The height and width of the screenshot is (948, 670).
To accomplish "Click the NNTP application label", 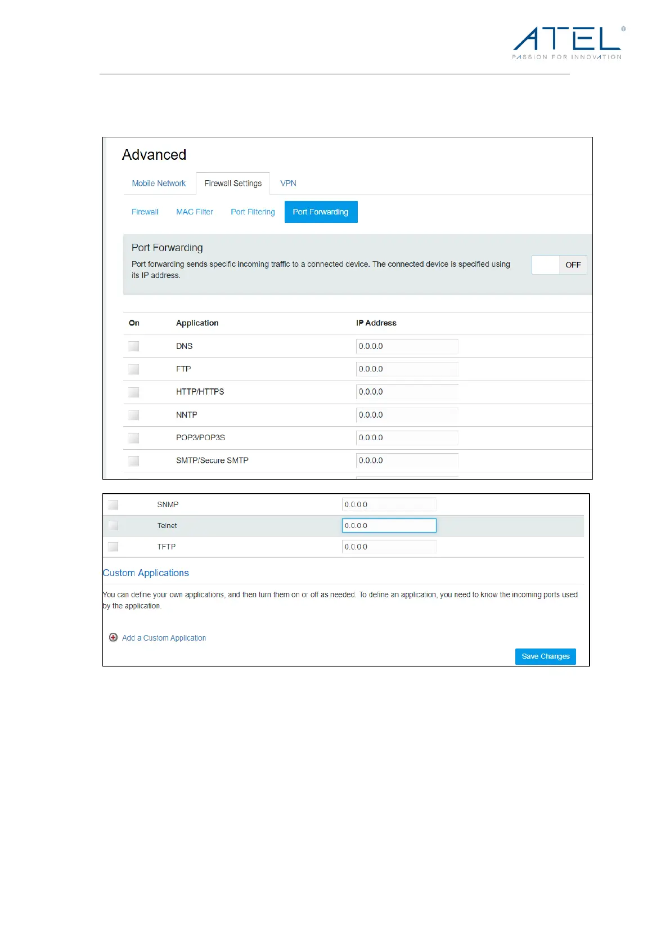I will (187, 415).
